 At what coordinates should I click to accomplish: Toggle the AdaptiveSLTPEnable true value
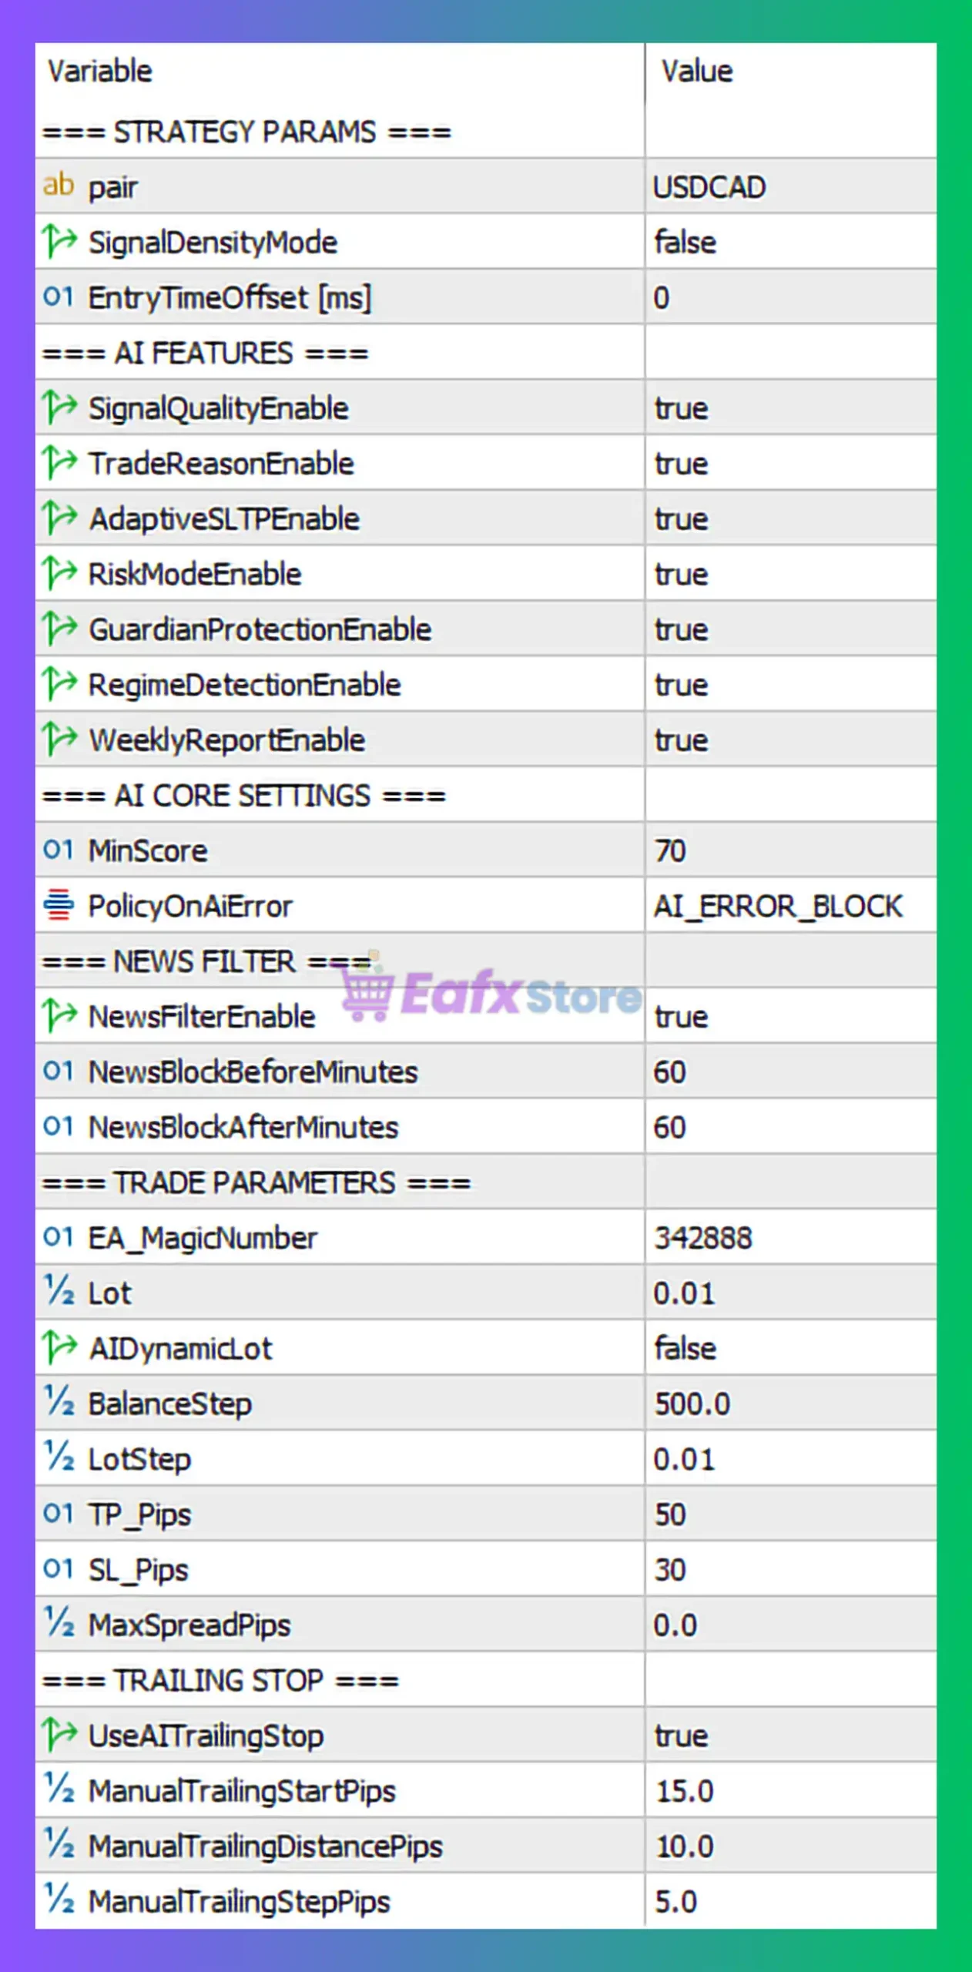[681, 519]
